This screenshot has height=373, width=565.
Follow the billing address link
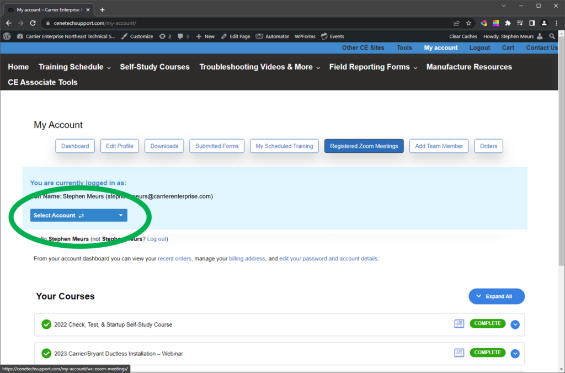(247, 258)
